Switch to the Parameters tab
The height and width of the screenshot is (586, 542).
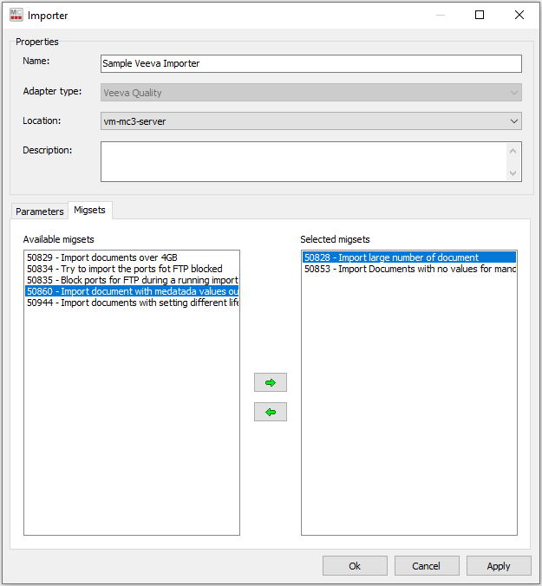(x=40, y=212)
